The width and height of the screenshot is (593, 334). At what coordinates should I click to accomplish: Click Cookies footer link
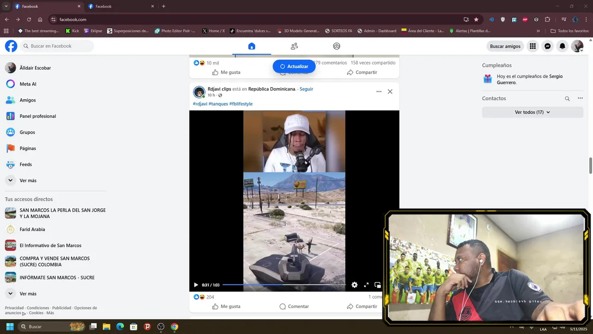(x=36, y=313)
